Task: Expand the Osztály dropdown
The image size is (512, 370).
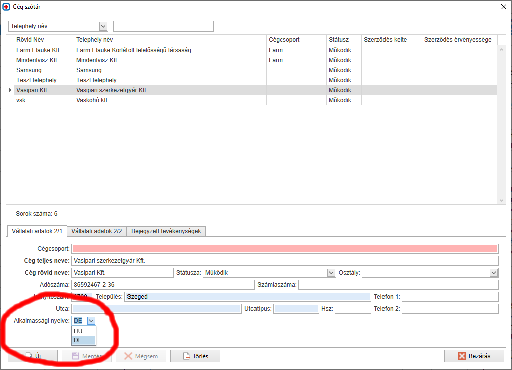Action: tap(494, 273)
